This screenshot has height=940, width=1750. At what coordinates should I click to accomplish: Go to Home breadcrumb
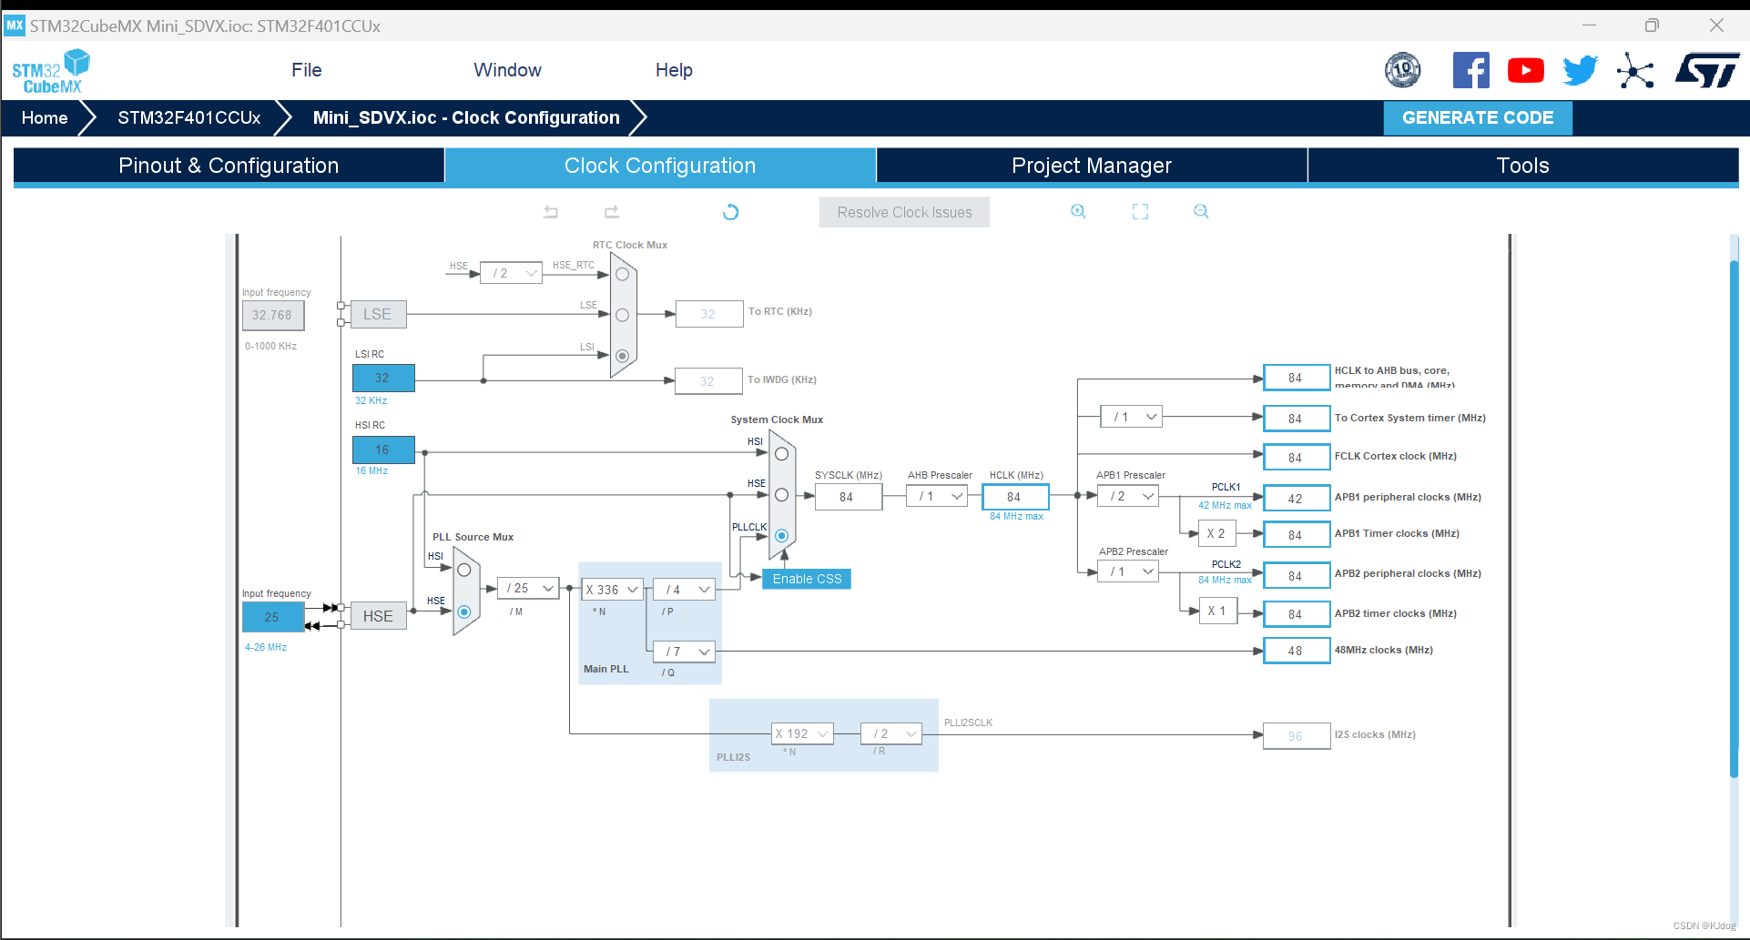[45, 118]
